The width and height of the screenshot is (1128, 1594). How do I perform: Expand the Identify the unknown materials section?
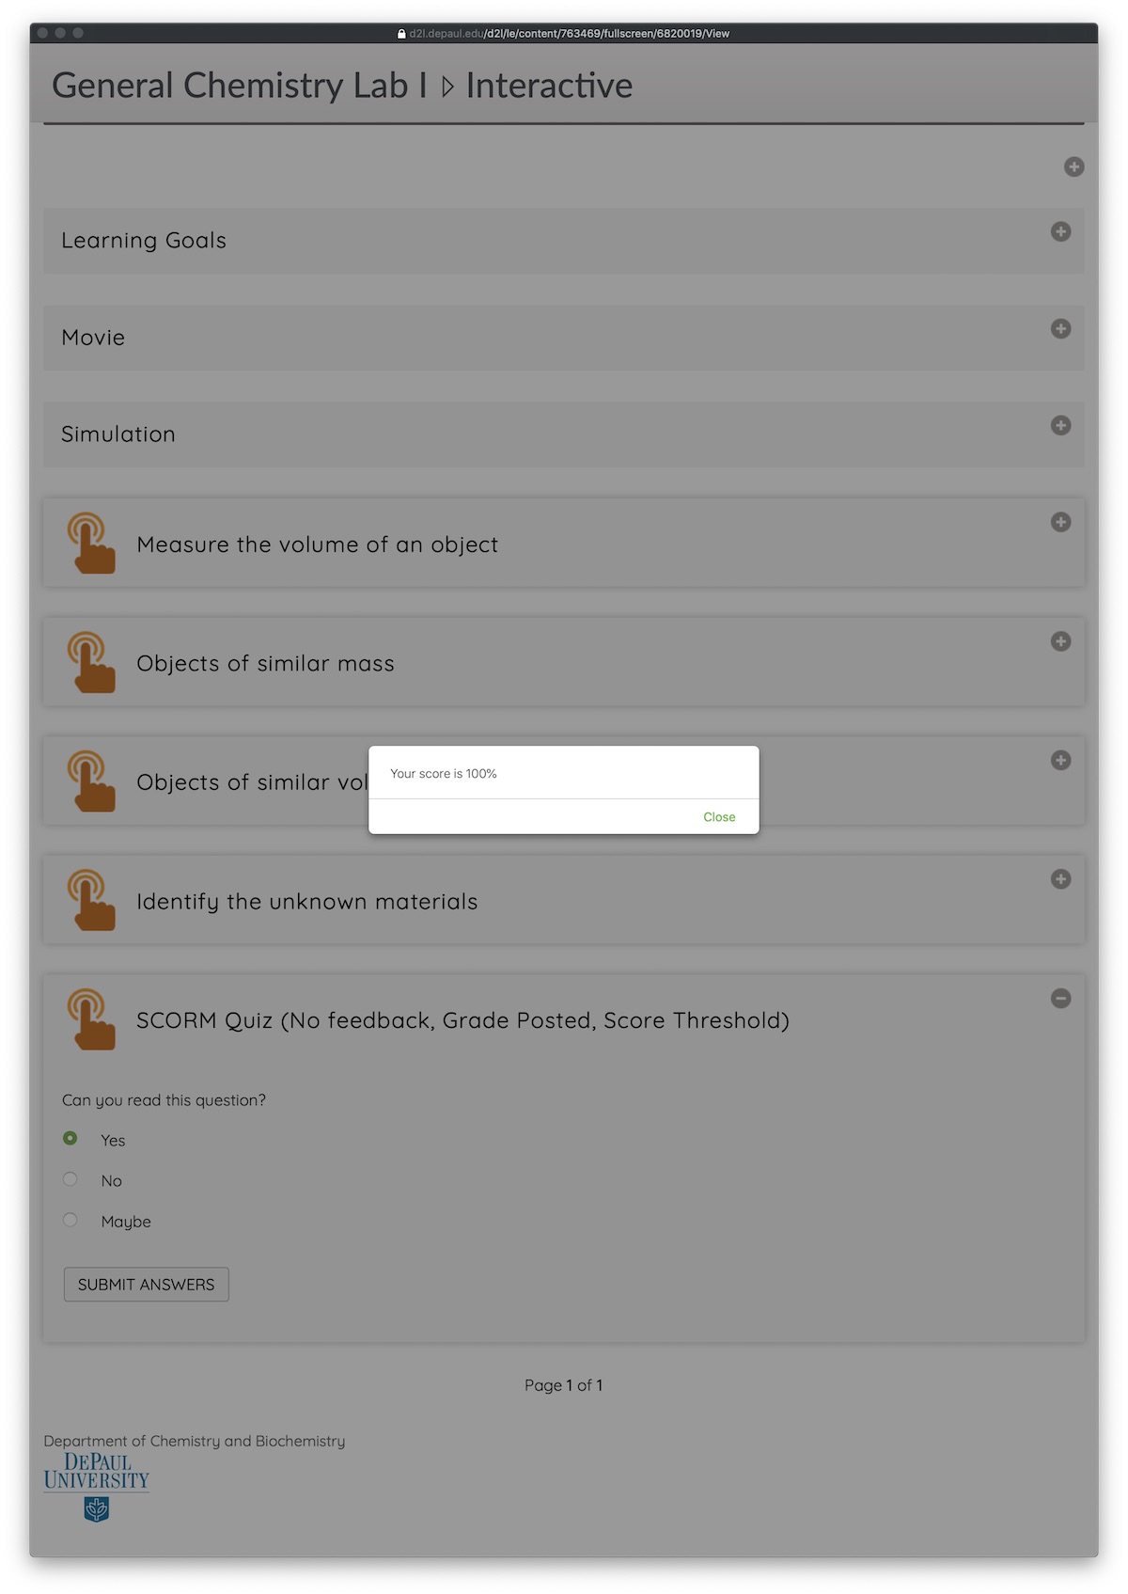coord(1060,879)
